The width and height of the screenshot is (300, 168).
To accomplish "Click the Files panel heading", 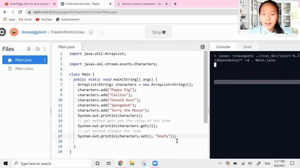I will (x=8, y=49).
